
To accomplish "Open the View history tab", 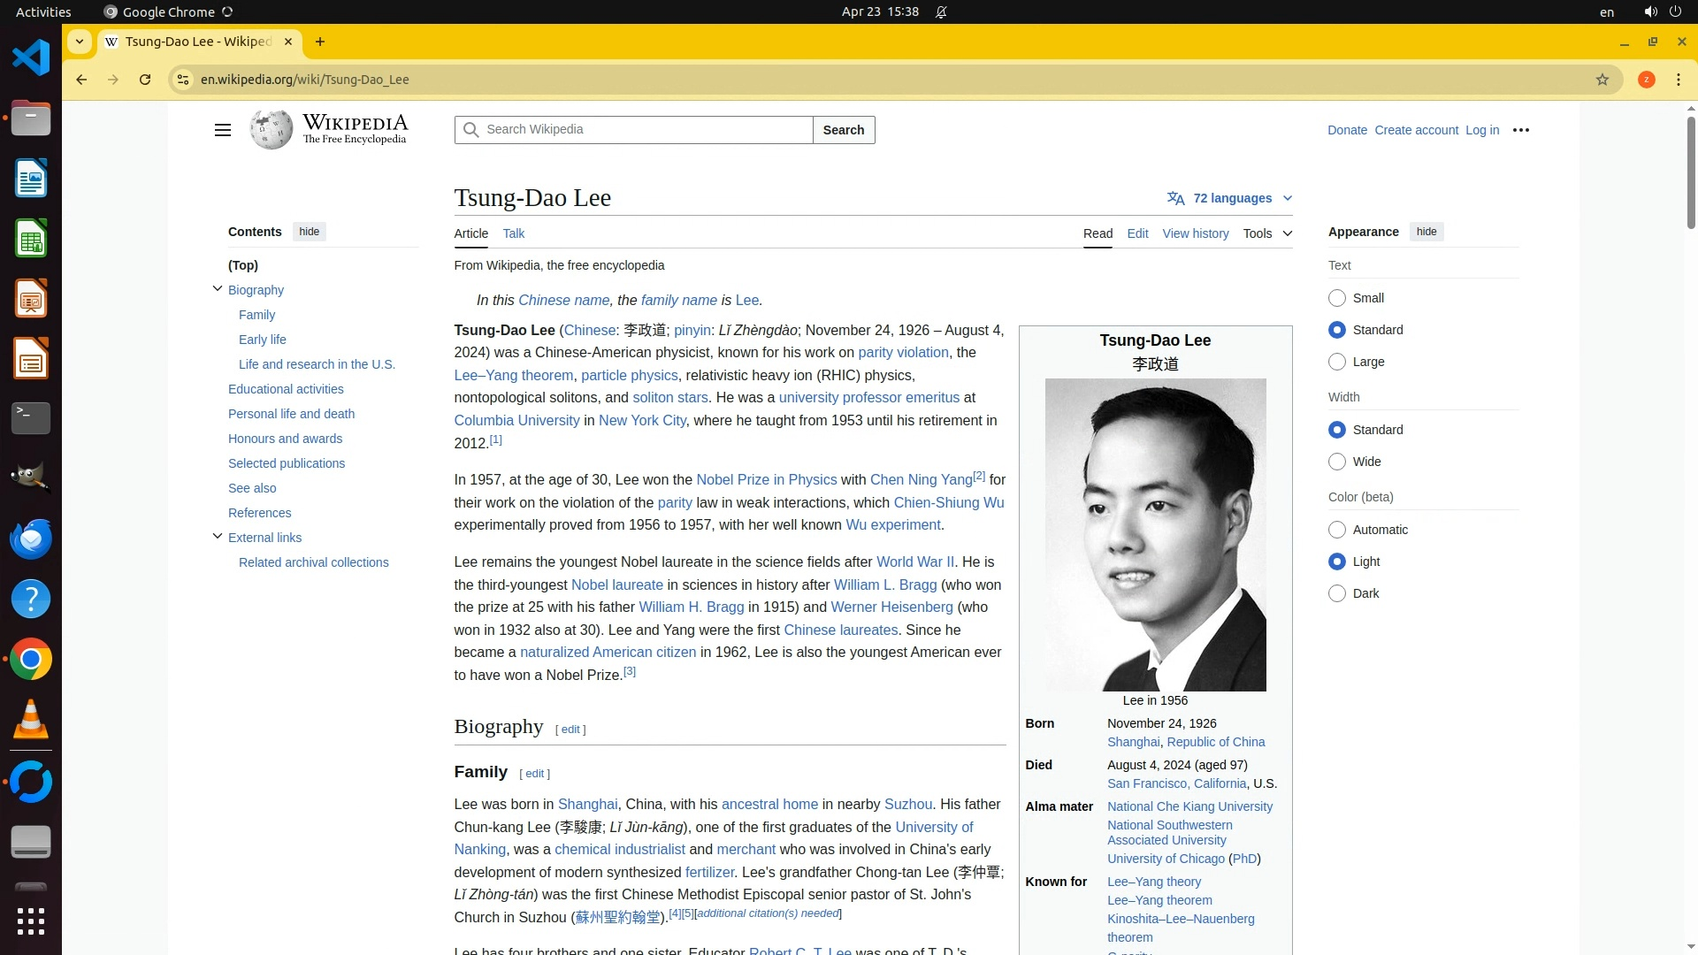I will pyautogui.click(x=1195, y=233).
